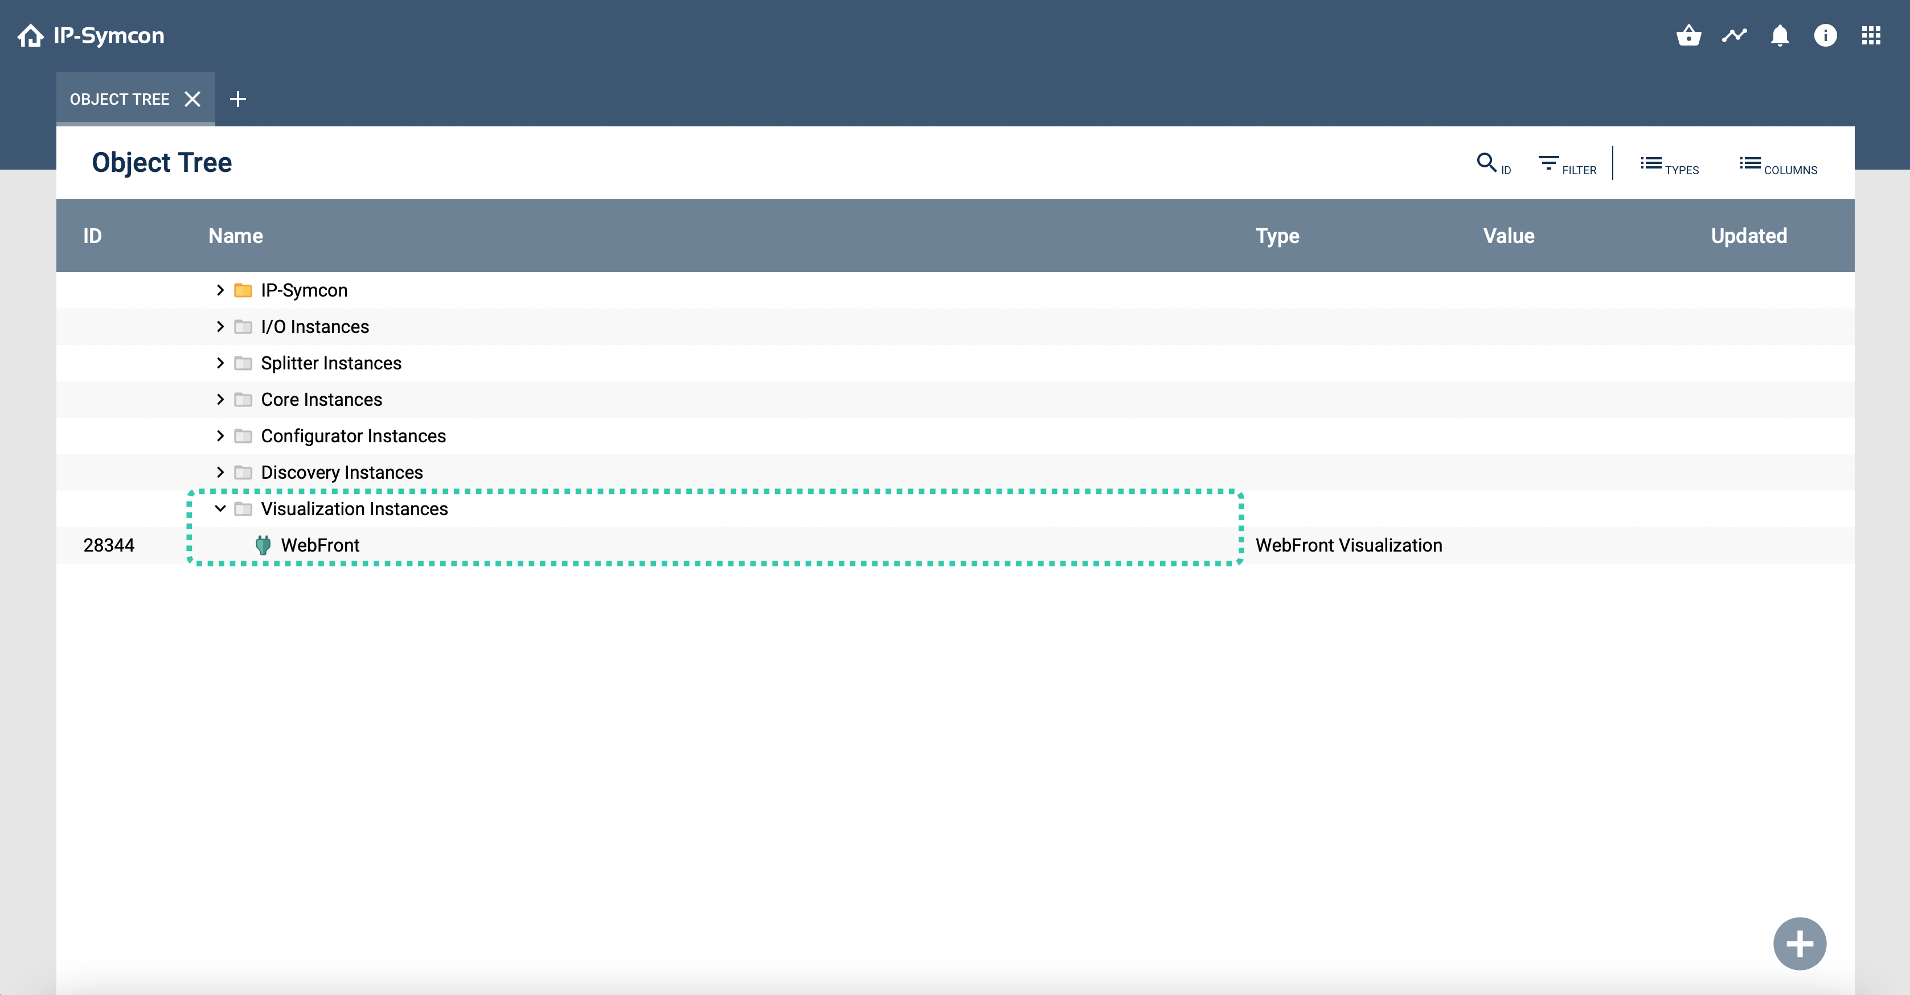Open the info icon in the top bar
The image size is (1910, 995).
tap(1826, 35)
